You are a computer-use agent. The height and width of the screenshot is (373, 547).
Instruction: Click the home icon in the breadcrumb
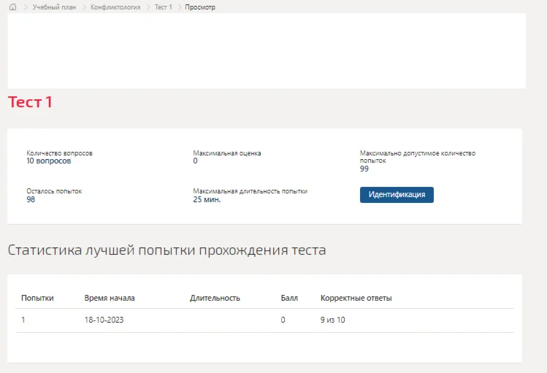tap(12, 7)
